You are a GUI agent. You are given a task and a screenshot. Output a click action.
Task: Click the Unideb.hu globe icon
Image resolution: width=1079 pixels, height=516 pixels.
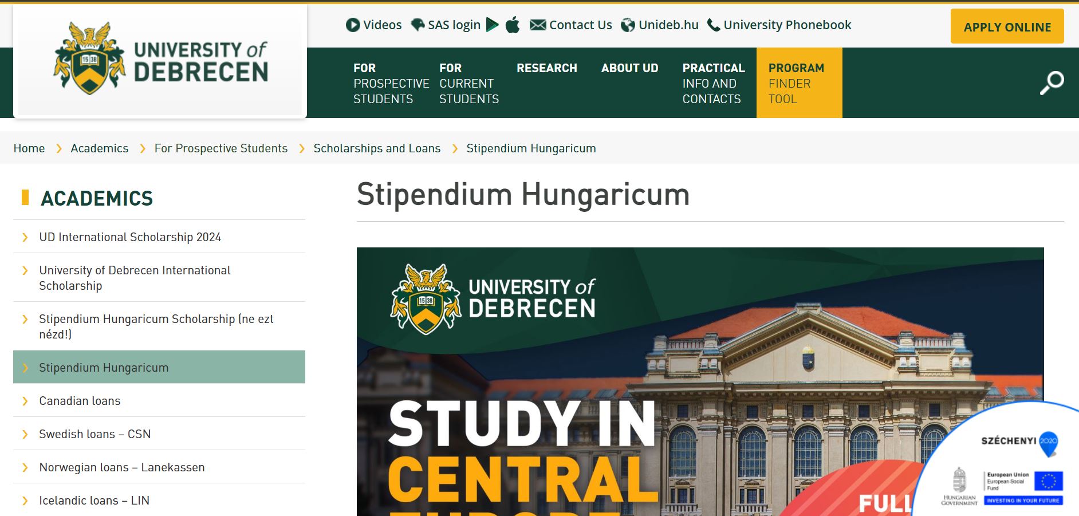(x=628, y=25)
